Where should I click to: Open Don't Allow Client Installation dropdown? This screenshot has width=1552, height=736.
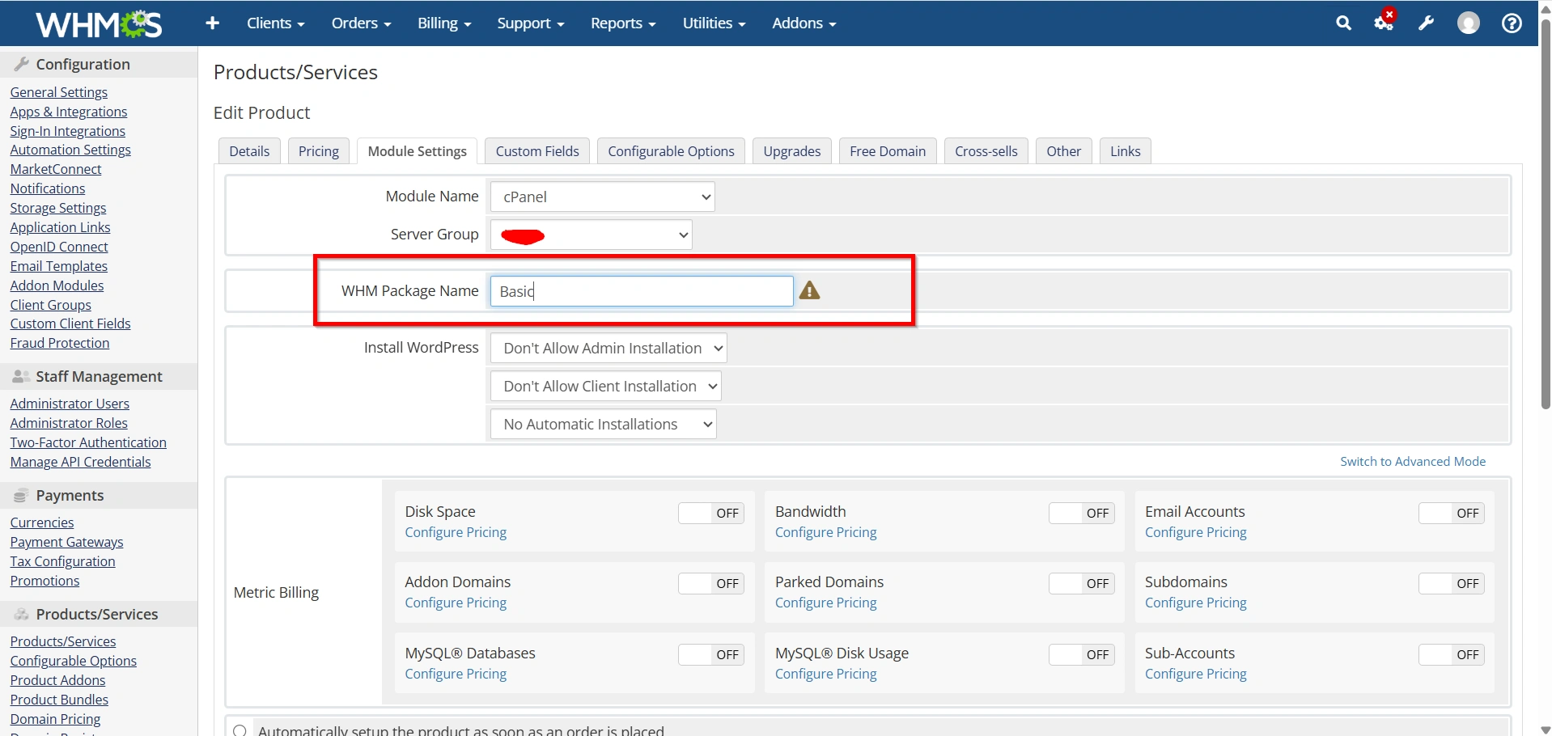(x=605, y=386)
